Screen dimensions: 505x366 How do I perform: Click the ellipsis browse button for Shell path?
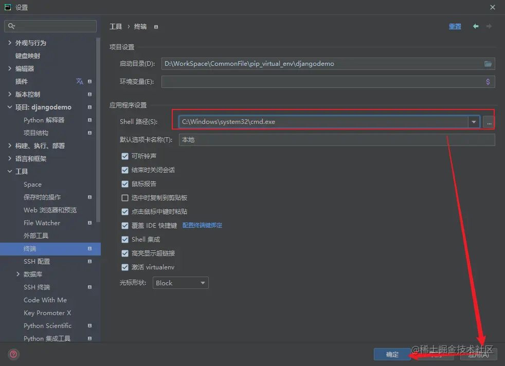489,122
